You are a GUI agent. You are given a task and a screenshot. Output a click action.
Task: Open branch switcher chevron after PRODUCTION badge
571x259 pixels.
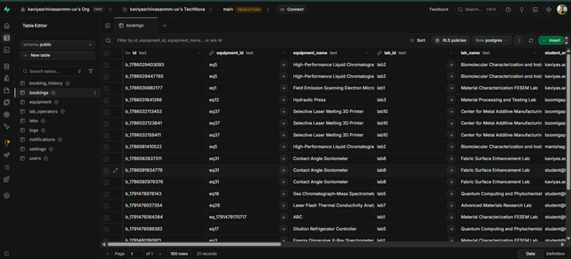268,9
